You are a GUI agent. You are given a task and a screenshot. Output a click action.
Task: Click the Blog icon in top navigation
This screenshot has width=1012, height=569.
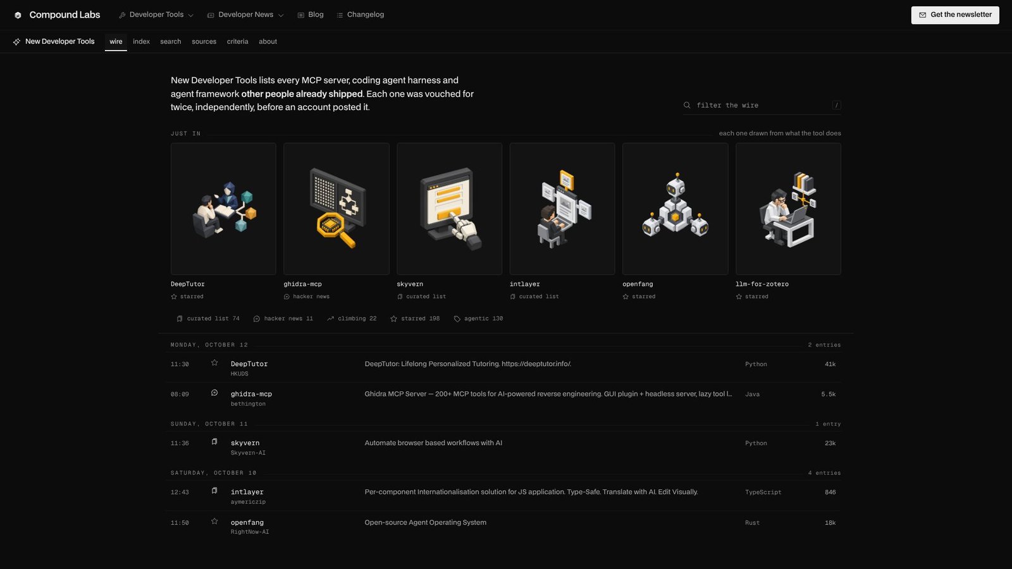301,15
